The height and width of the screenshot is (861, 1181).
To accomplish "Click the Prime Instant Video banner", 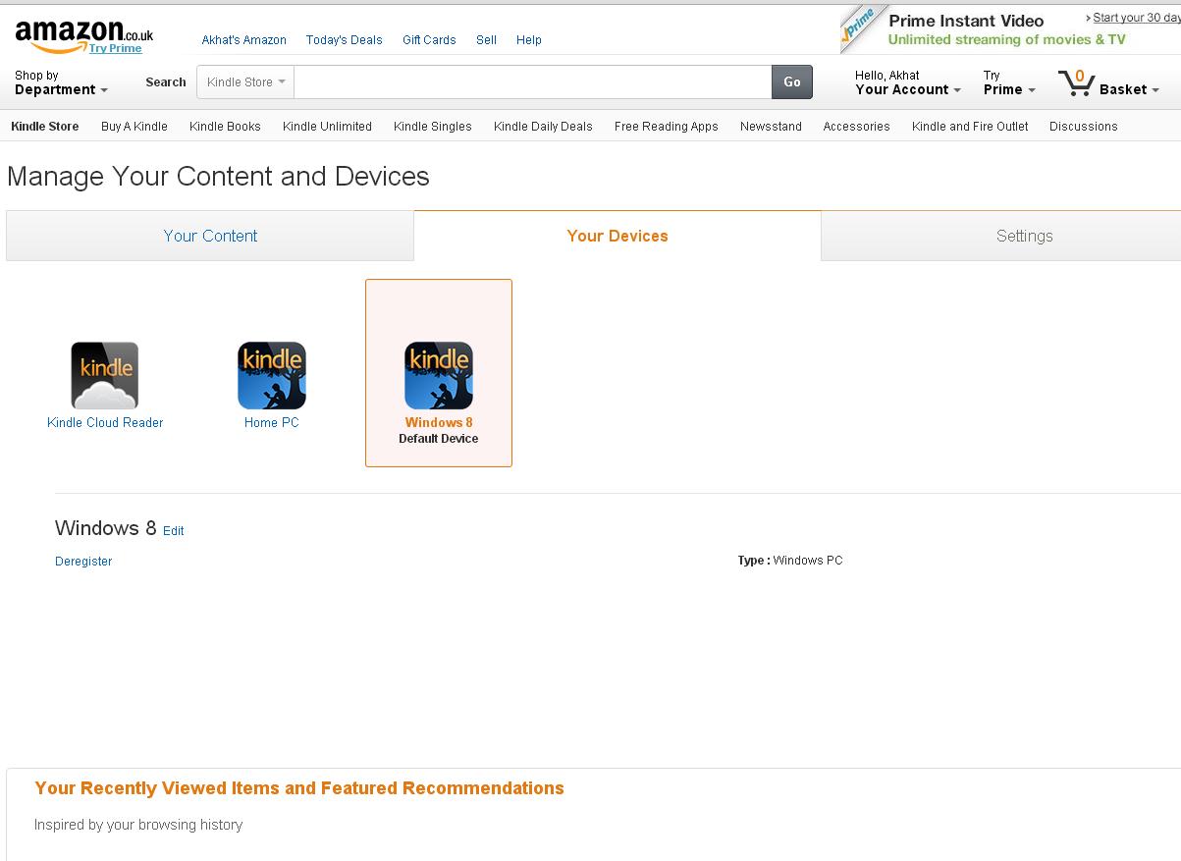I will coord(1010,29).
